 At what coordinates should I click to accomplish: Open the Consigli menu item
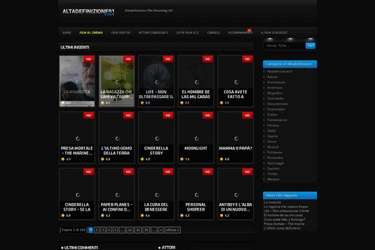click(213, 32)
